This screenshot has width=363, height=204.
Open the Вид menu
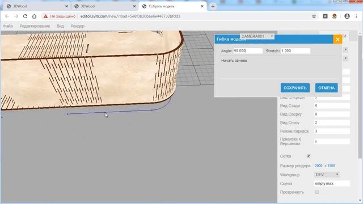(60, 26)
